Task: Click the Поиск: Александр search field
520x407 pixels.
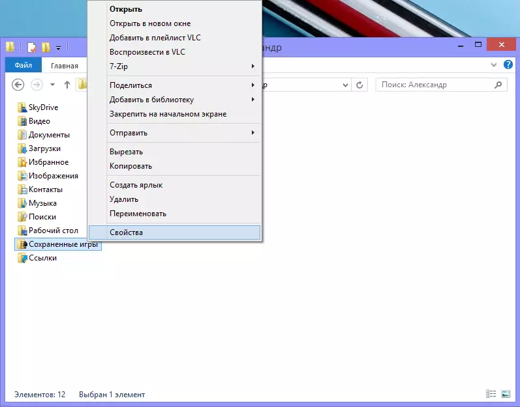Action: [441, 85]
